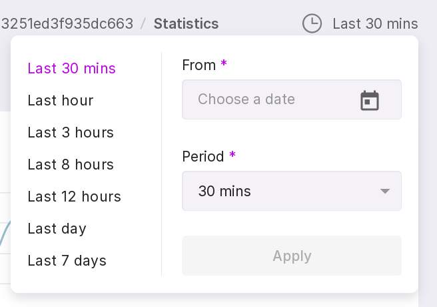The image size is (437, 307).
Task: Click the asterisk beside From
Action: point(224,64)
